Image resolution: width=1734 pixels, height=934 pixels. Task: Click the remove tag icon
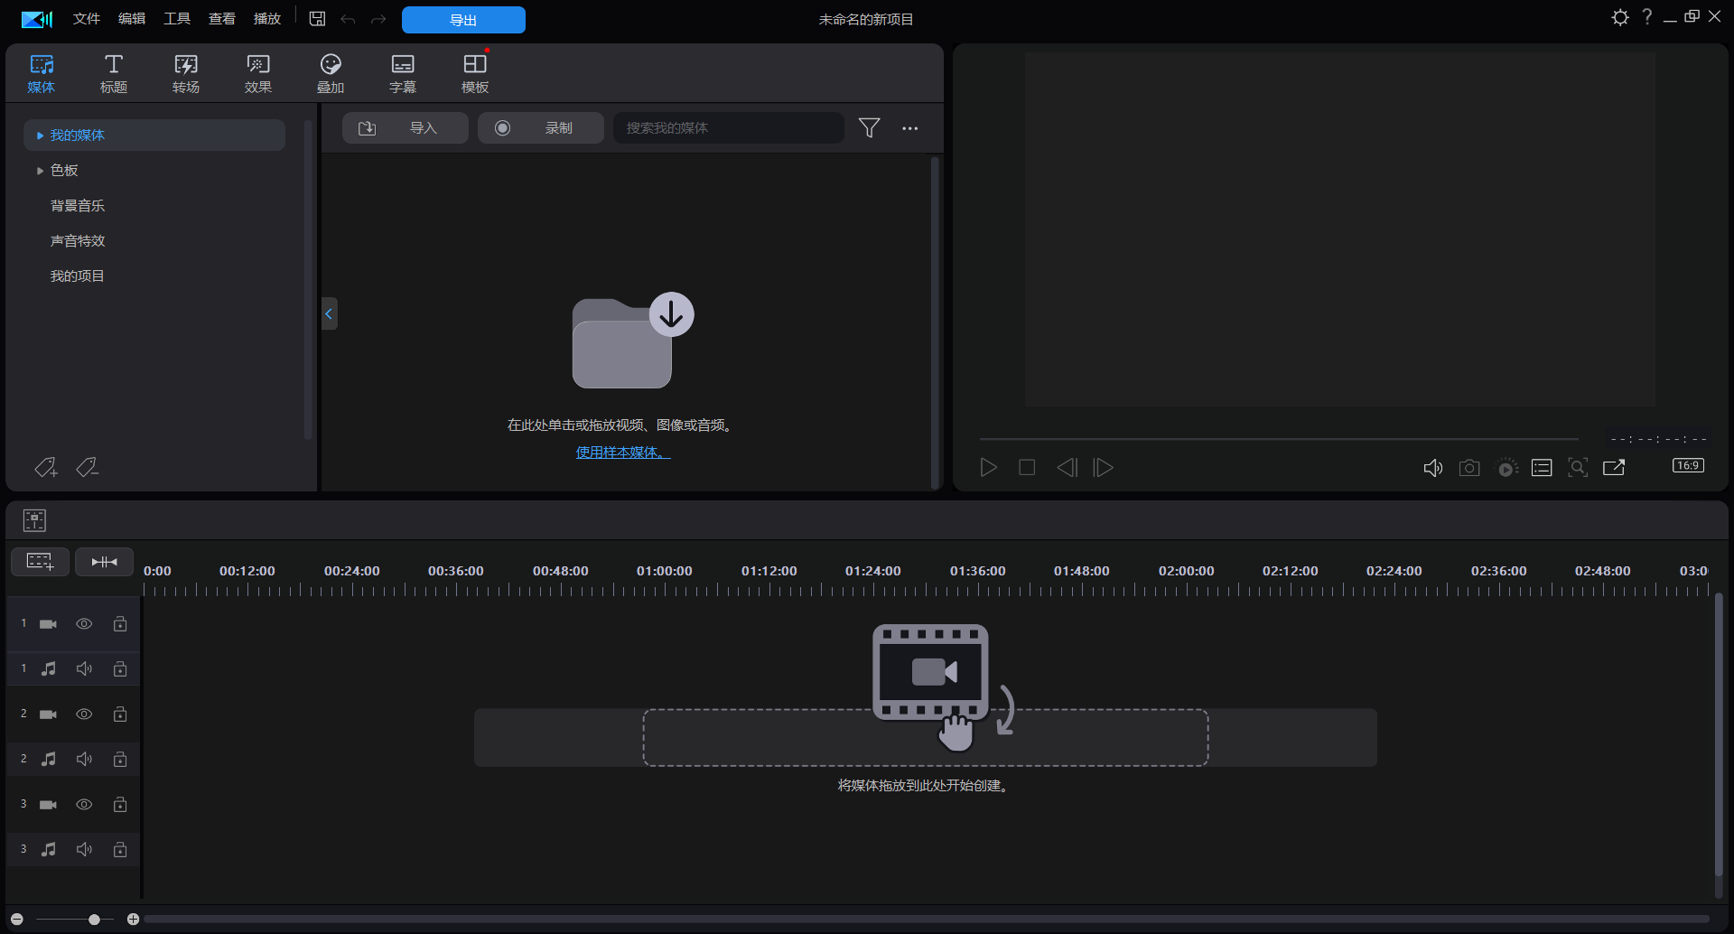point(88,467)
